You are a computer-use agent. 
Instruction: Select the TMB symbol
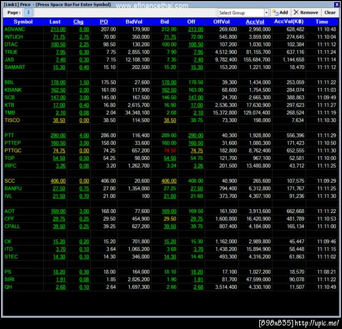10,113
